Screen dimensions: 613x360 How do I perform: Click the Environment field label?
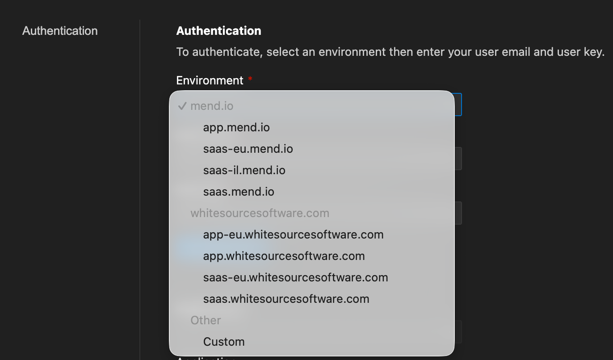[x=210, y=80]
